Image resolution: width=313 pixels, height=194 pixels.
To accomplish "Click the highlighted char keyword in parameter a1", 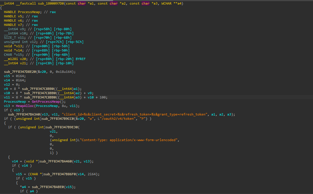I will click(x=82, y=3).
